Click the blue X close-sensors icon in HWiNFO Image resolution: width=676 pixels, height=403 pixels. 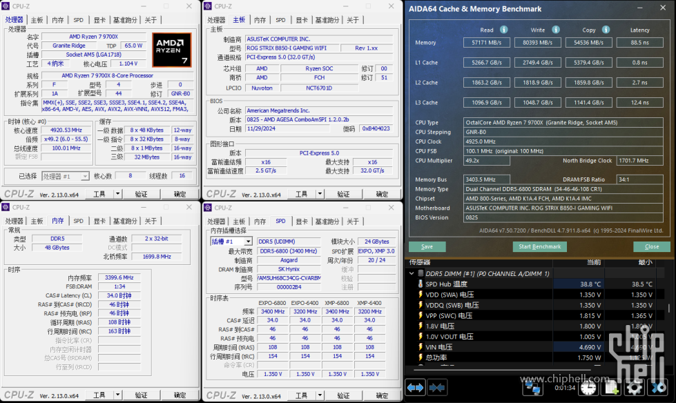click(x=658, y=388)
